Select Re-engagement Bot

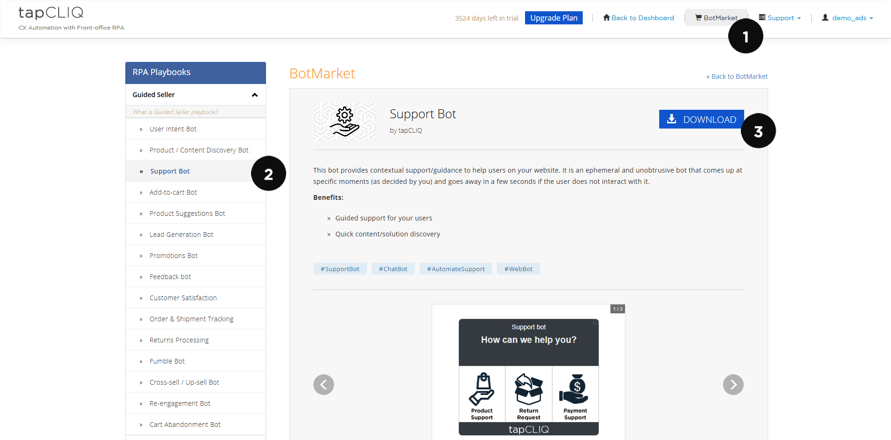coord(196,403)
